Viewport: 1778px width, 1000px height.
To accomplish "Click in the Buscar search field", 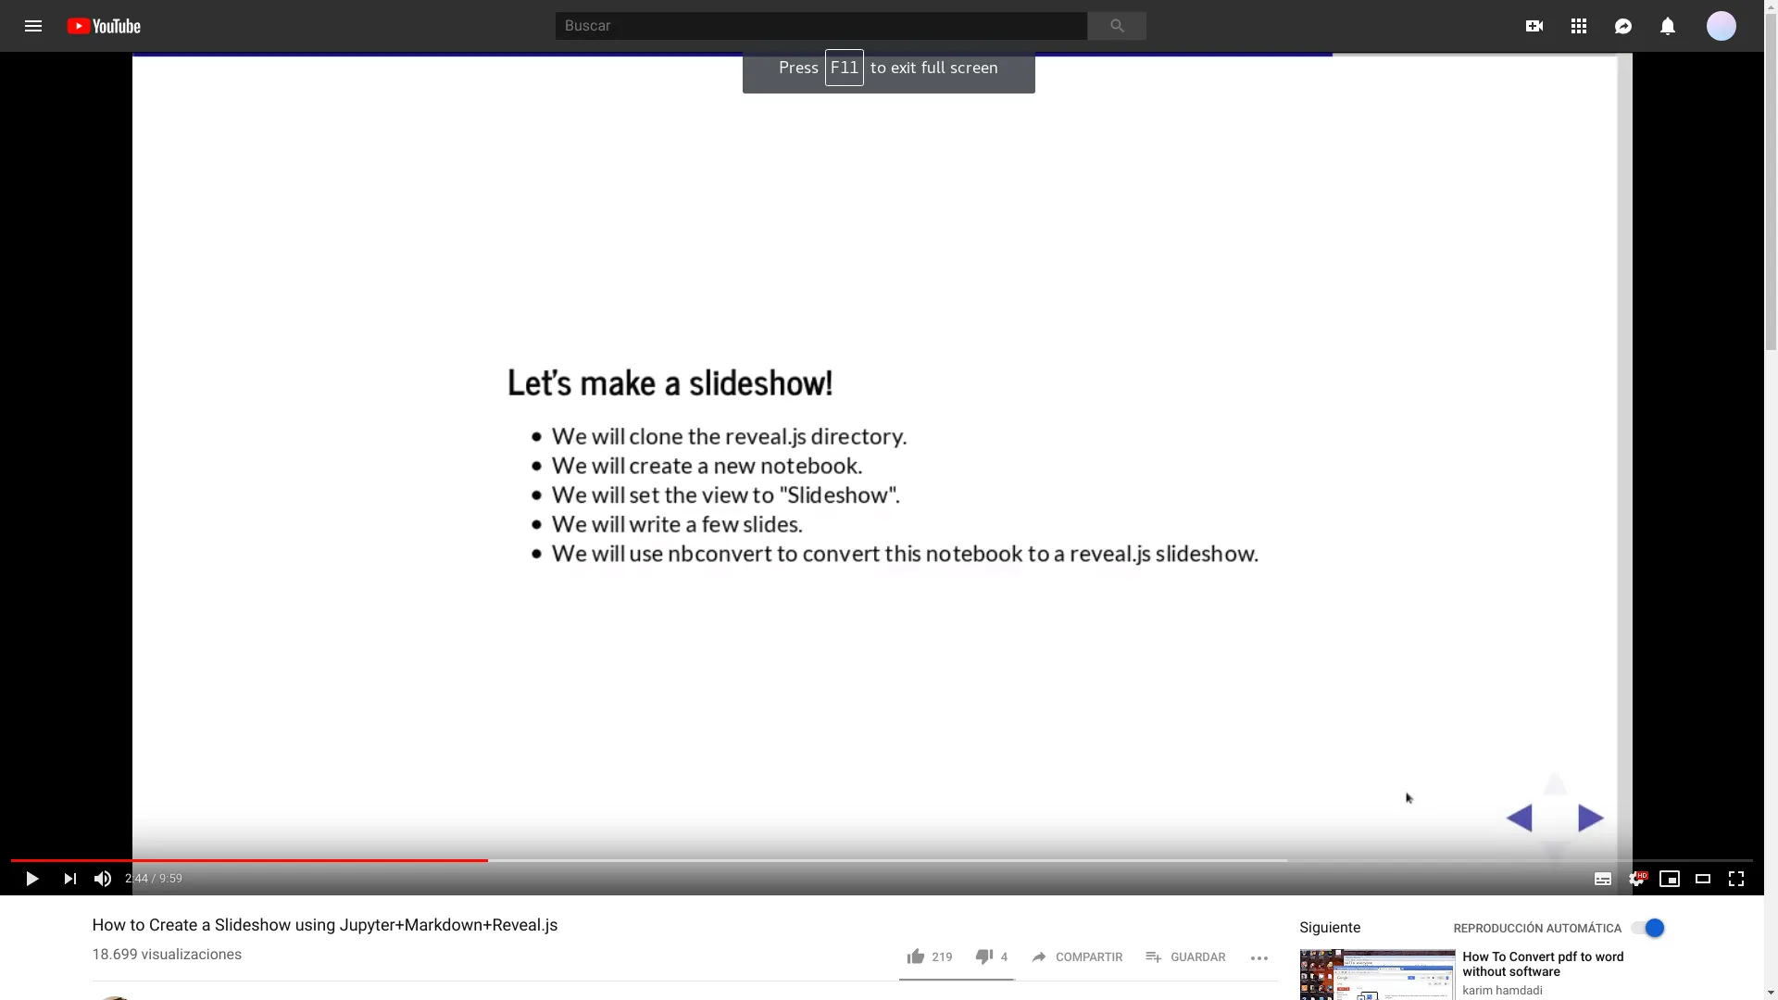I will point(820,26).
